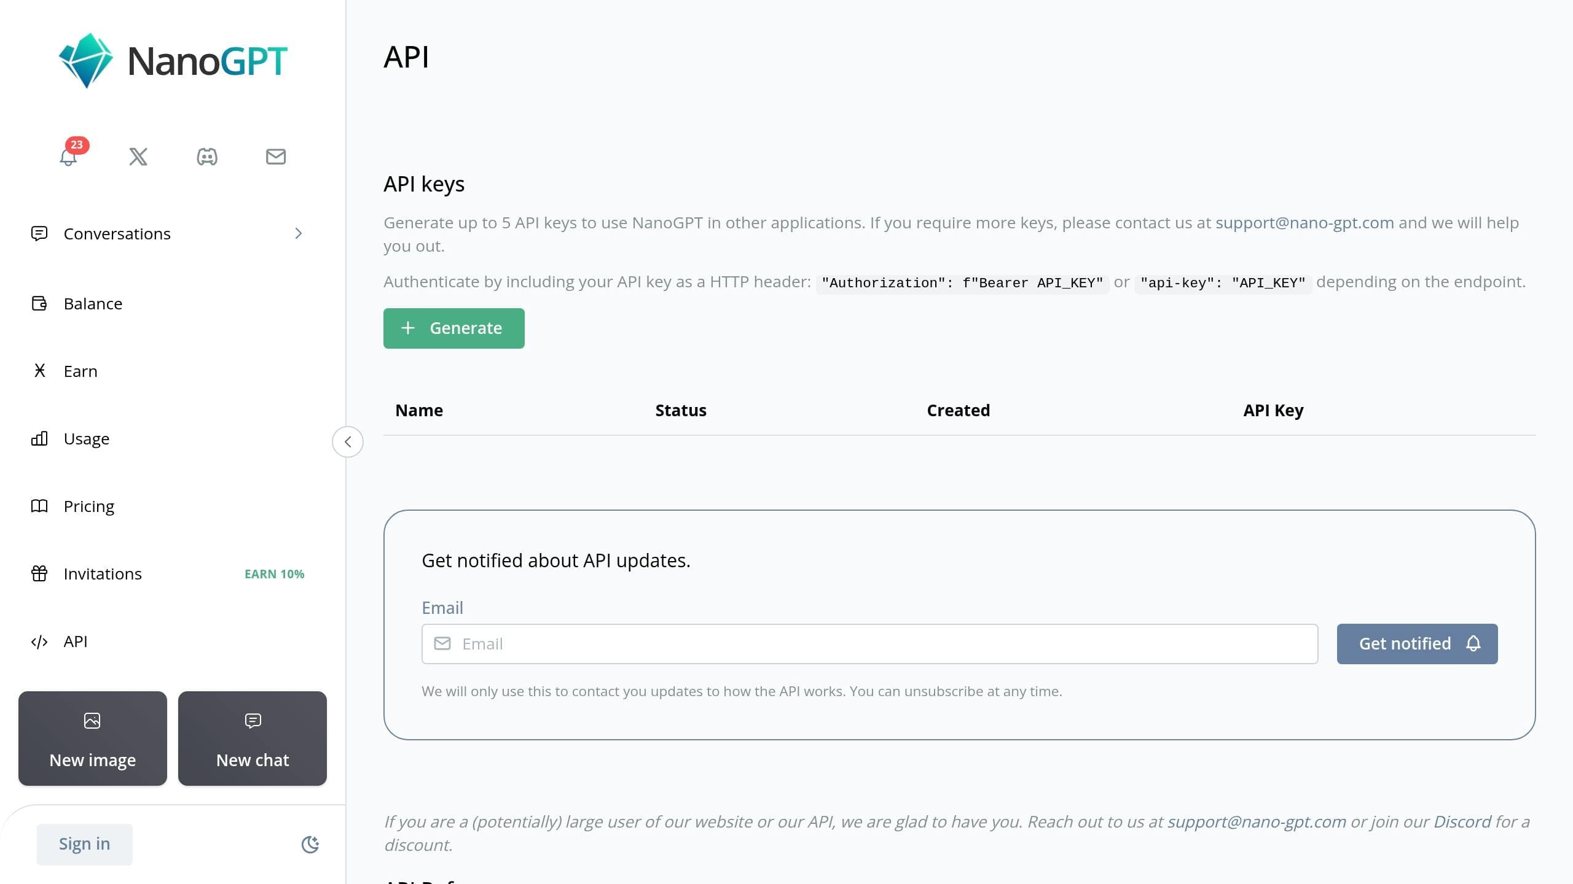
Task: Click support@nano-gpt.com link in the discount note
Action: (1257, 822)
